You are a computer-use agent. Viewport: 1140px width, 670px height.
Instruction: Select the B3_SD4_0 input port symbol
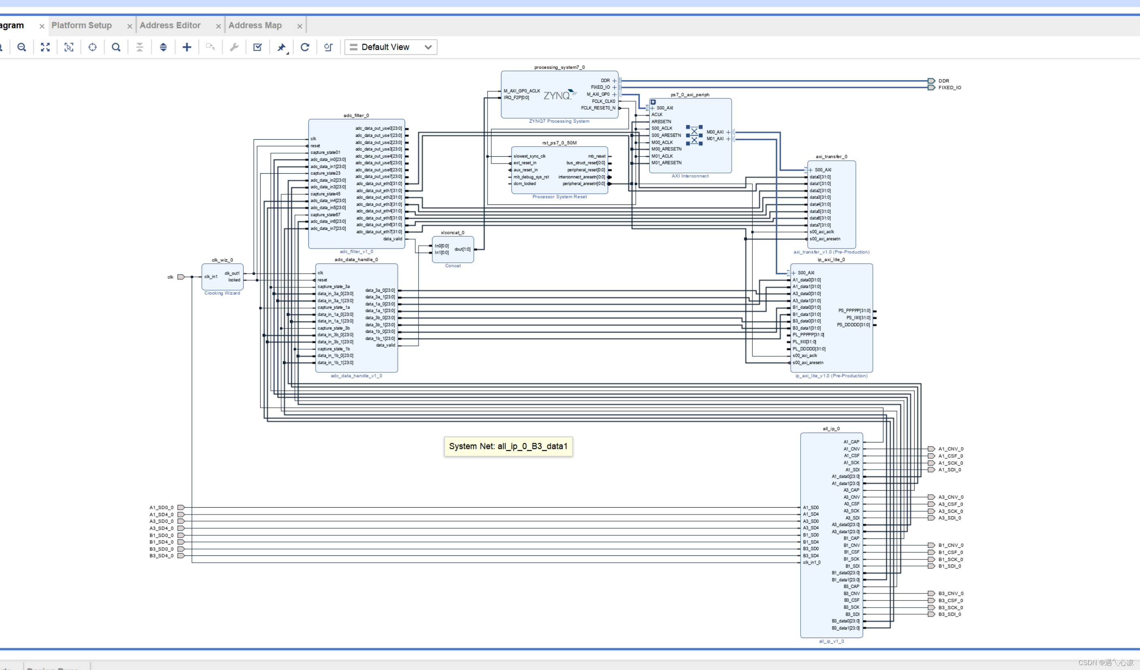181,555
